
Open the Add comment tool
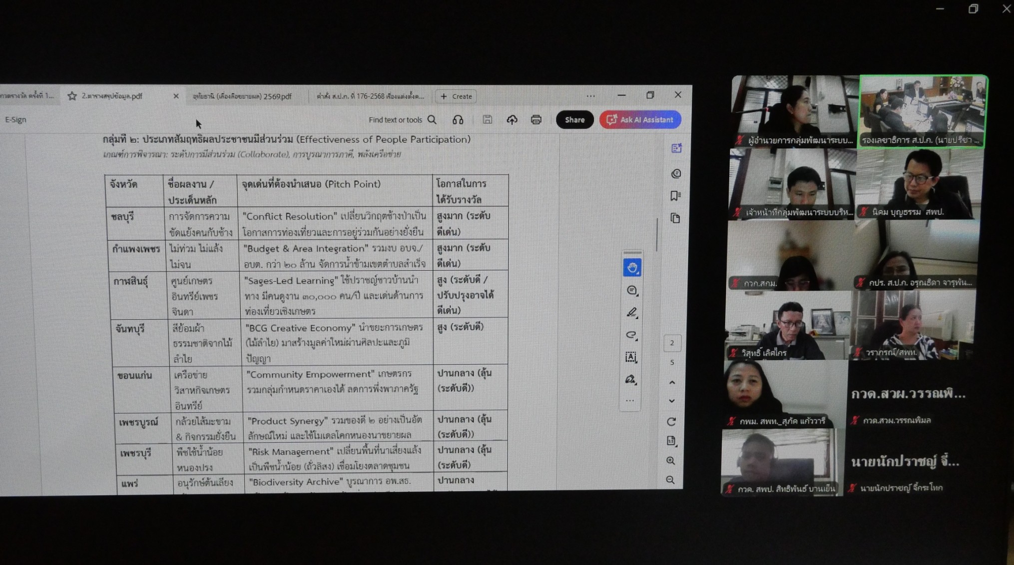[x=631, y=290]
